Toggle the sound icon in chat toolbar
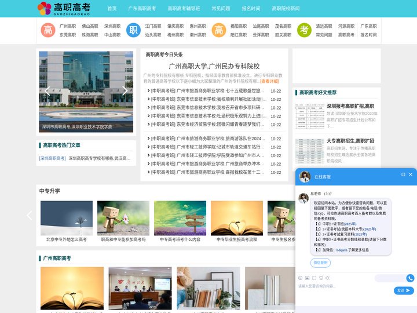The height and width of the screenshot is (313, 417). point(328,278)
